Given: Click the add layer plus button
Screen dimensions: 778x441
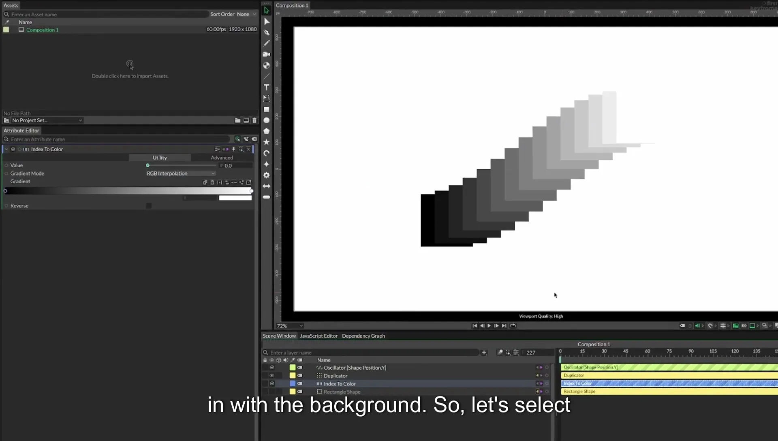Looking at the screenshot, I should [x=484, y=353].
